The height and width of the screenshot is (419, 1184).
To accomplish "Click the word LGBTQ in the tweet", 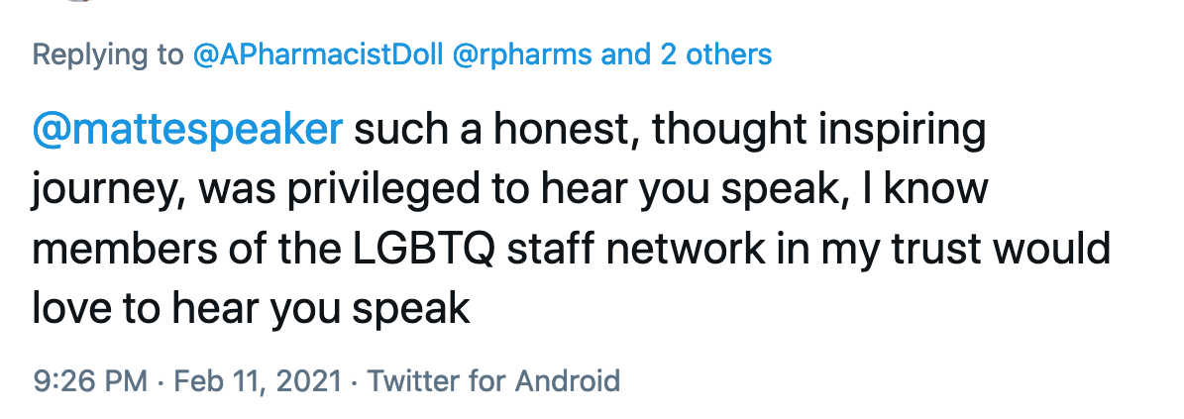I will tap(420, 251).
